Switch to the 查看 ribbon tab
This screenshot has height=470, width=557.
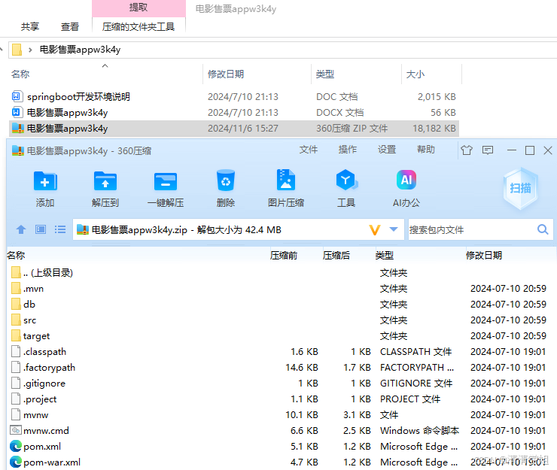click(x=69, y=27)
